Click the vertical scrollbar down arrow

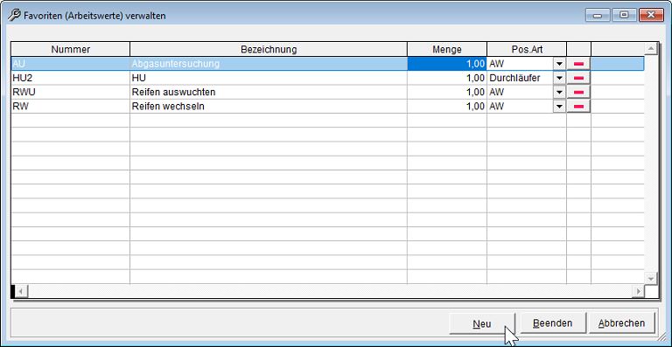651,278
